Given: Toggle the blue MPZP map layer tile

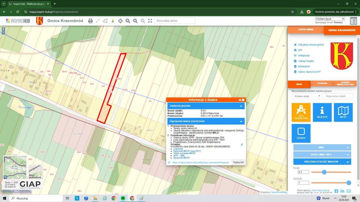Looking at the screenshot, I should tap(343, 112).
